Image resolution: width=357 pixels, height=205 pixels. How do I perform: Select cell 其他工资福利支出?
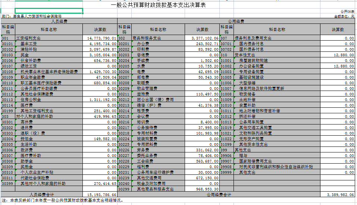pos(49,111)
